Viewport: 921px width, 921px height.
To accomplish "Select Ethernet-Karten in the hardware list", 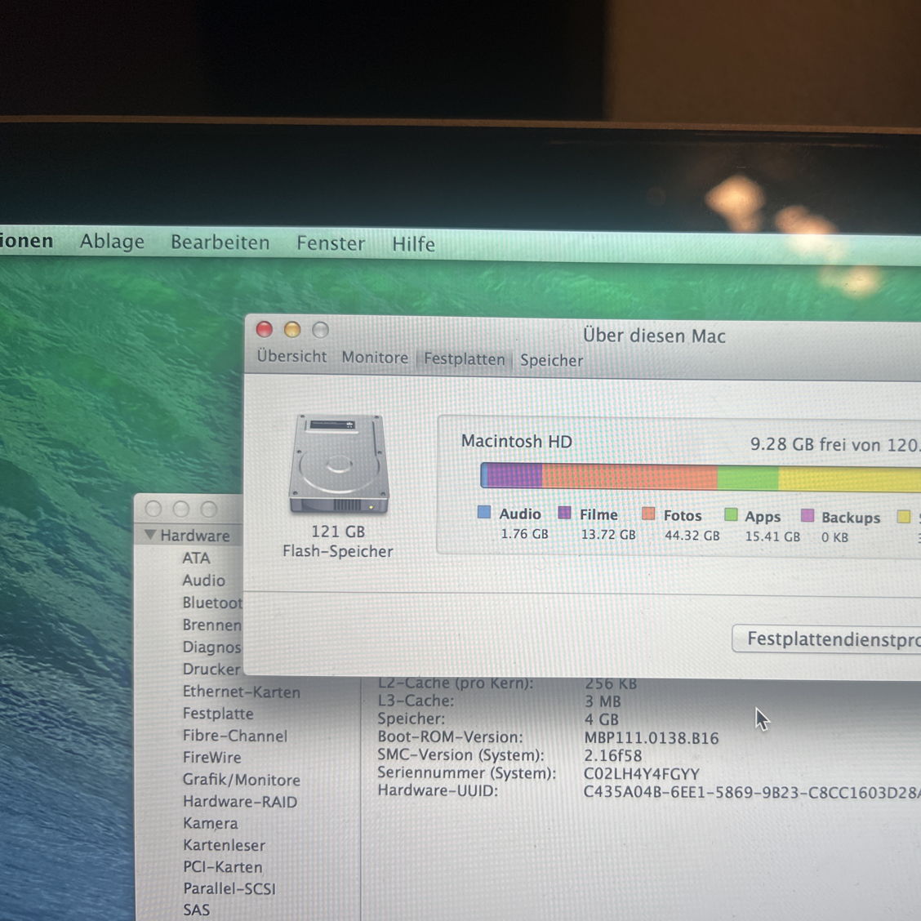I will point(241,692).
